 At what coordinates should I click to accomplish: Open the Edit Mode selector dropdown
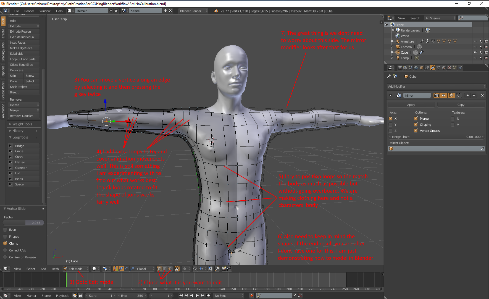76,269
